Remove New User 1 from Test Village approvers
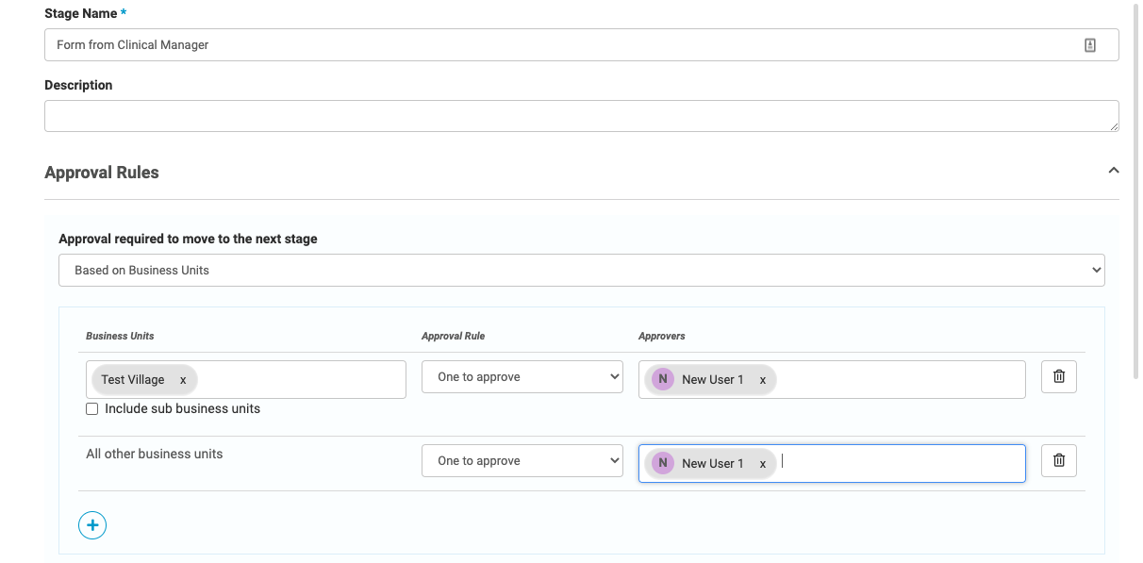The height and width of the screenshot is (563, 1143). tap(763, 380)
